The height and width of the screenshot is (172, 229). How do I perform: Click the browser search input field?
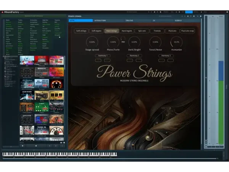tap(39, 143)
